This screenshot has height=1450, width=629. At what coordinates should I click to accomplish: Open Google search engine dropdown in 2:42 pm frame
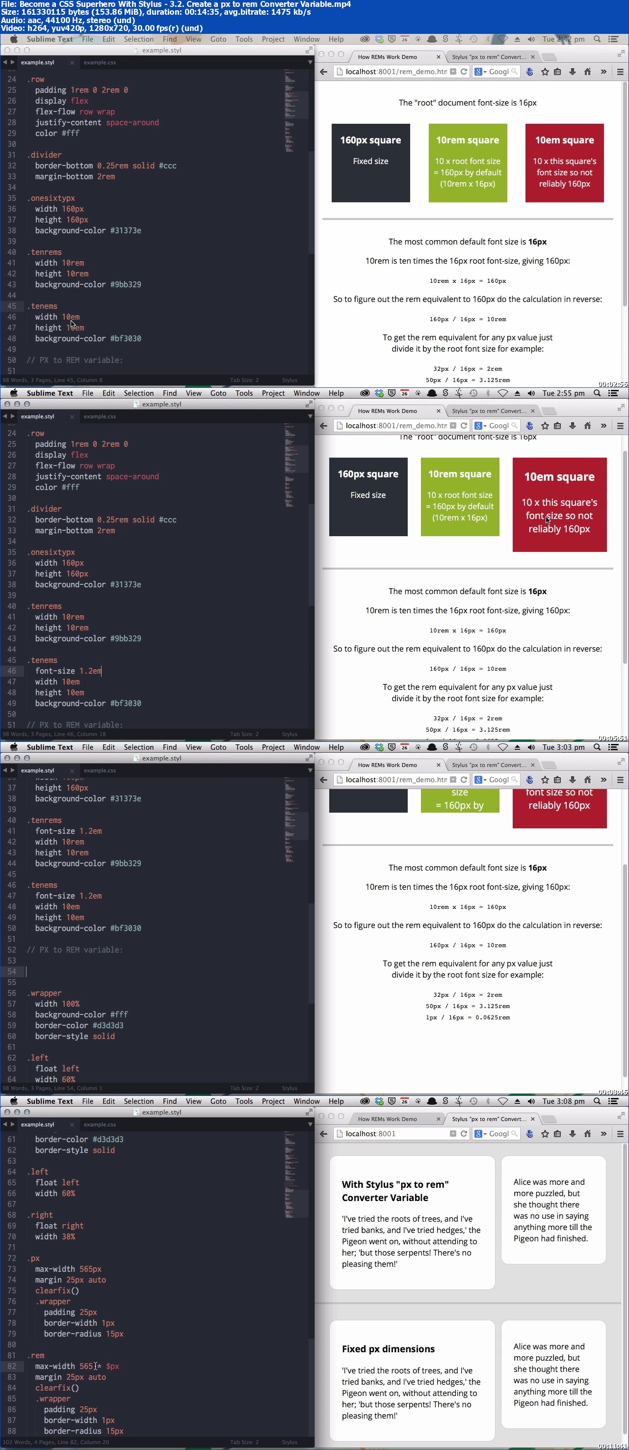[480, 72]
